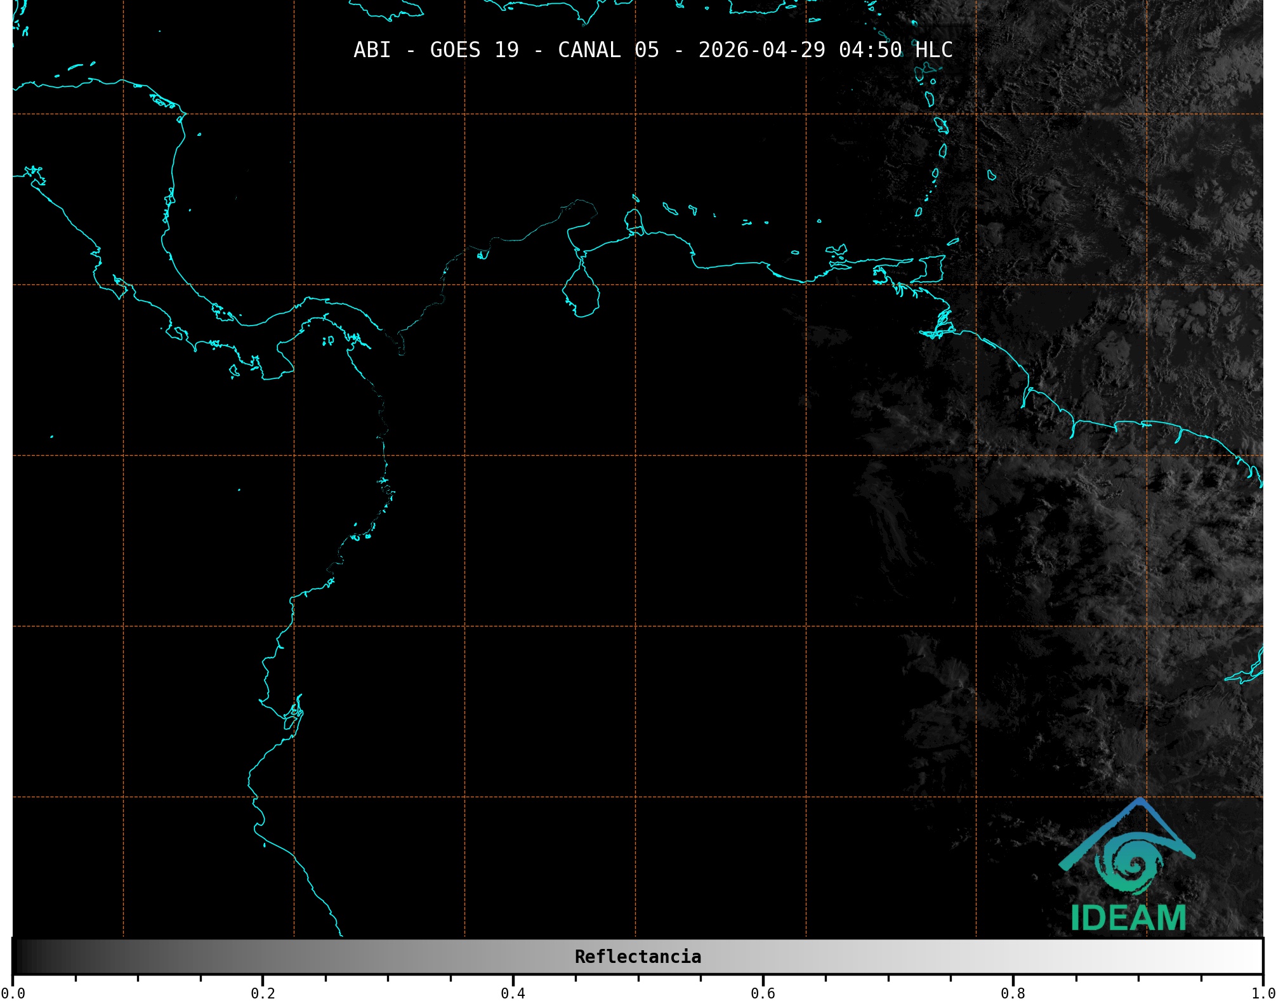Click the 0.4 tick label on colorbar
The height and width of the screenshot is (1001, 1276).
(513, 993)
